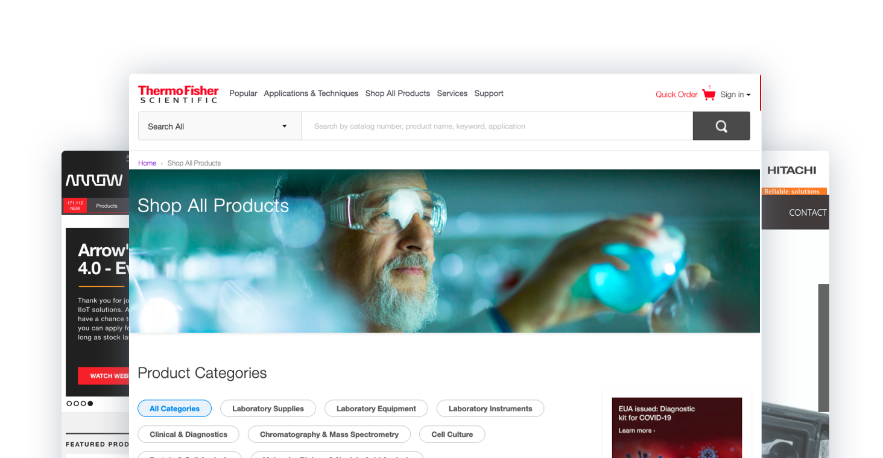The height and width of the screenshot is (458, 883).
Task: Open Products tab in Arrow window
Action: 107,206
